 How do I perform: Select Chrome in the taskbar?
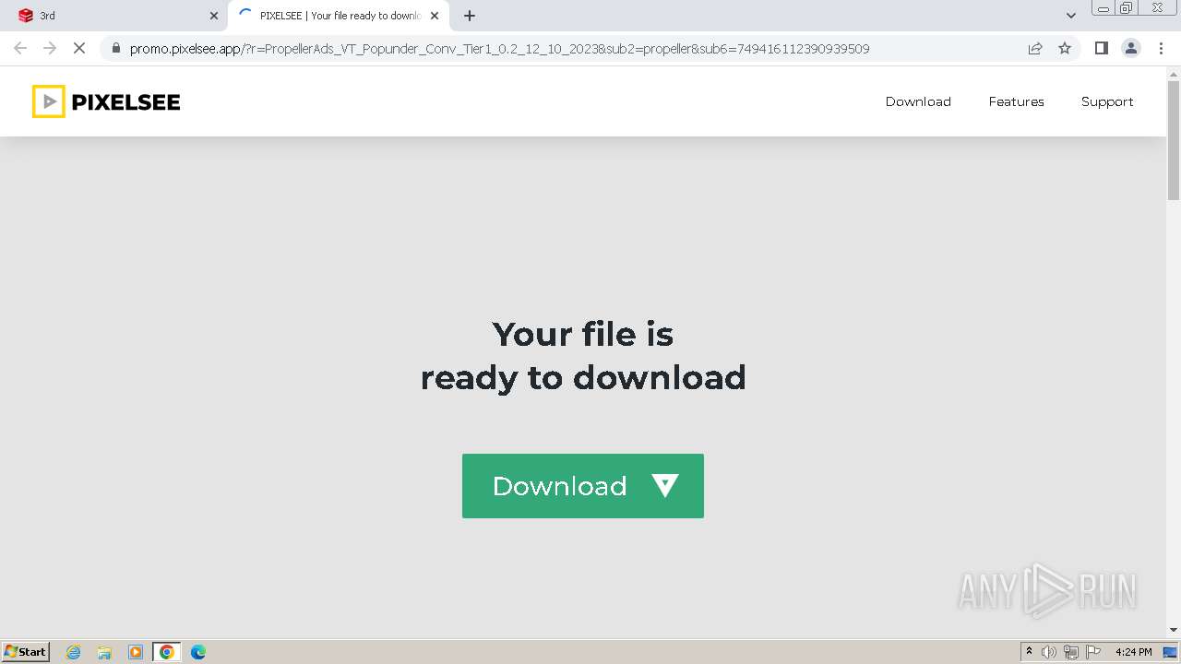pos(167,652)
